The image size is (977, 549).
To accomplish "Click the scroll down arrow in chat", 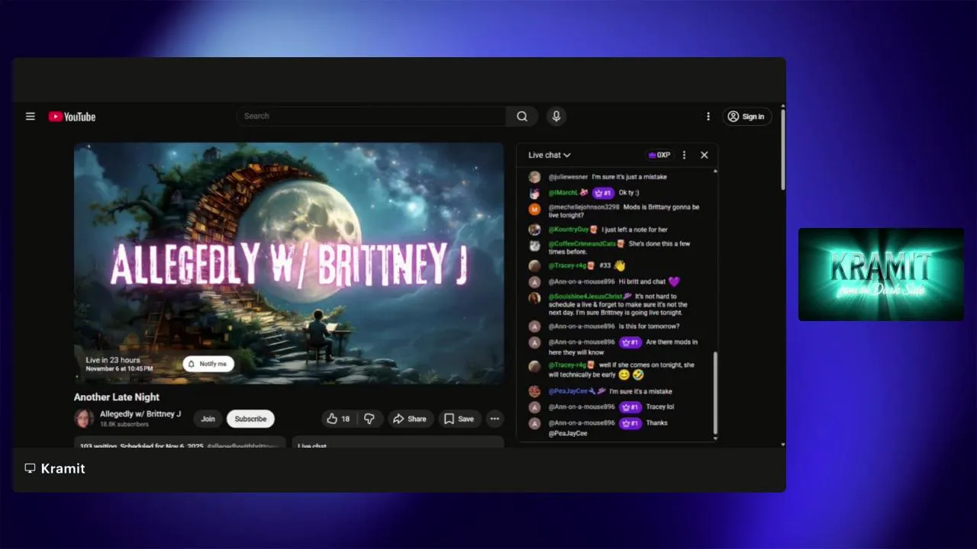I will [715, 438].
